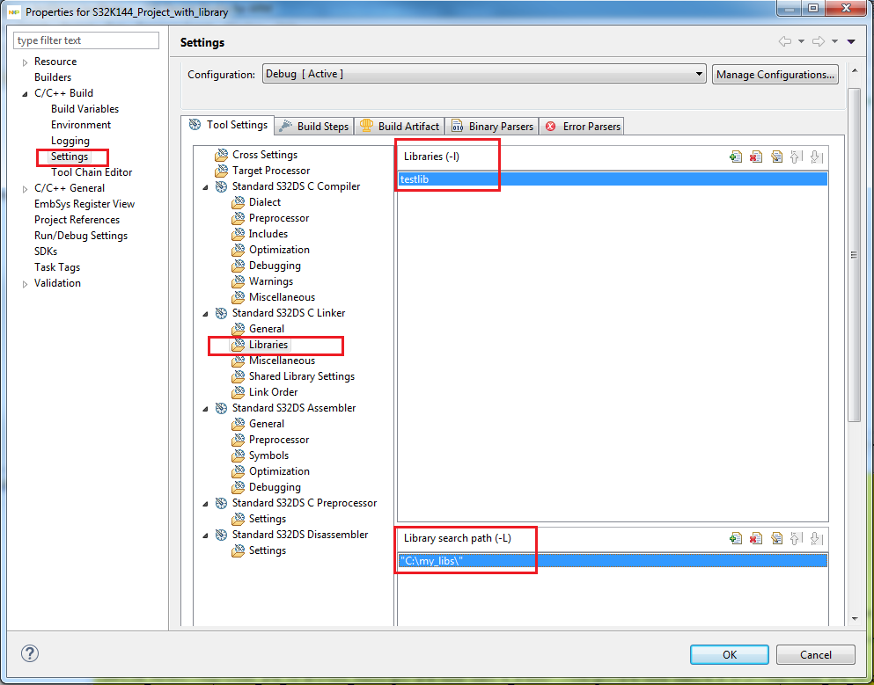874x685 pixels.
Task: Click the Cancel button
Action: click(x=816, y=655)
